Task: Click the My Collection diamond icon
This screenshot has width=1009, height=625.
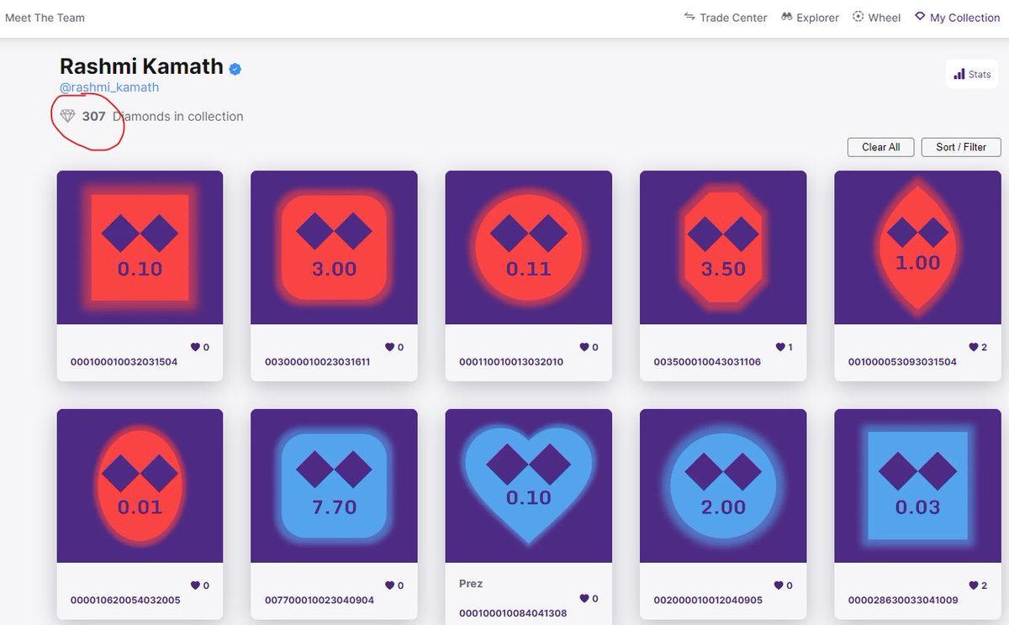Action: [920, 17]
